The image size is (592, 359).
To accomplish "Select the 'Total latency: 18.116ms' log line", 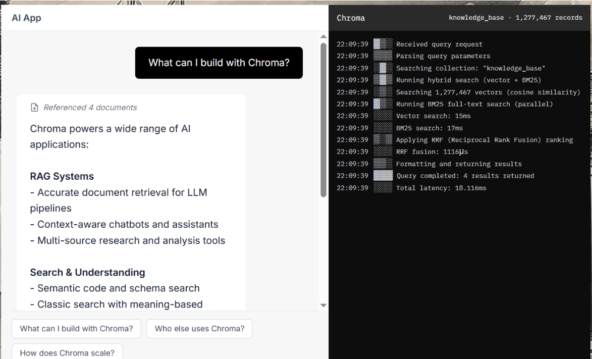I will point(441,188).
